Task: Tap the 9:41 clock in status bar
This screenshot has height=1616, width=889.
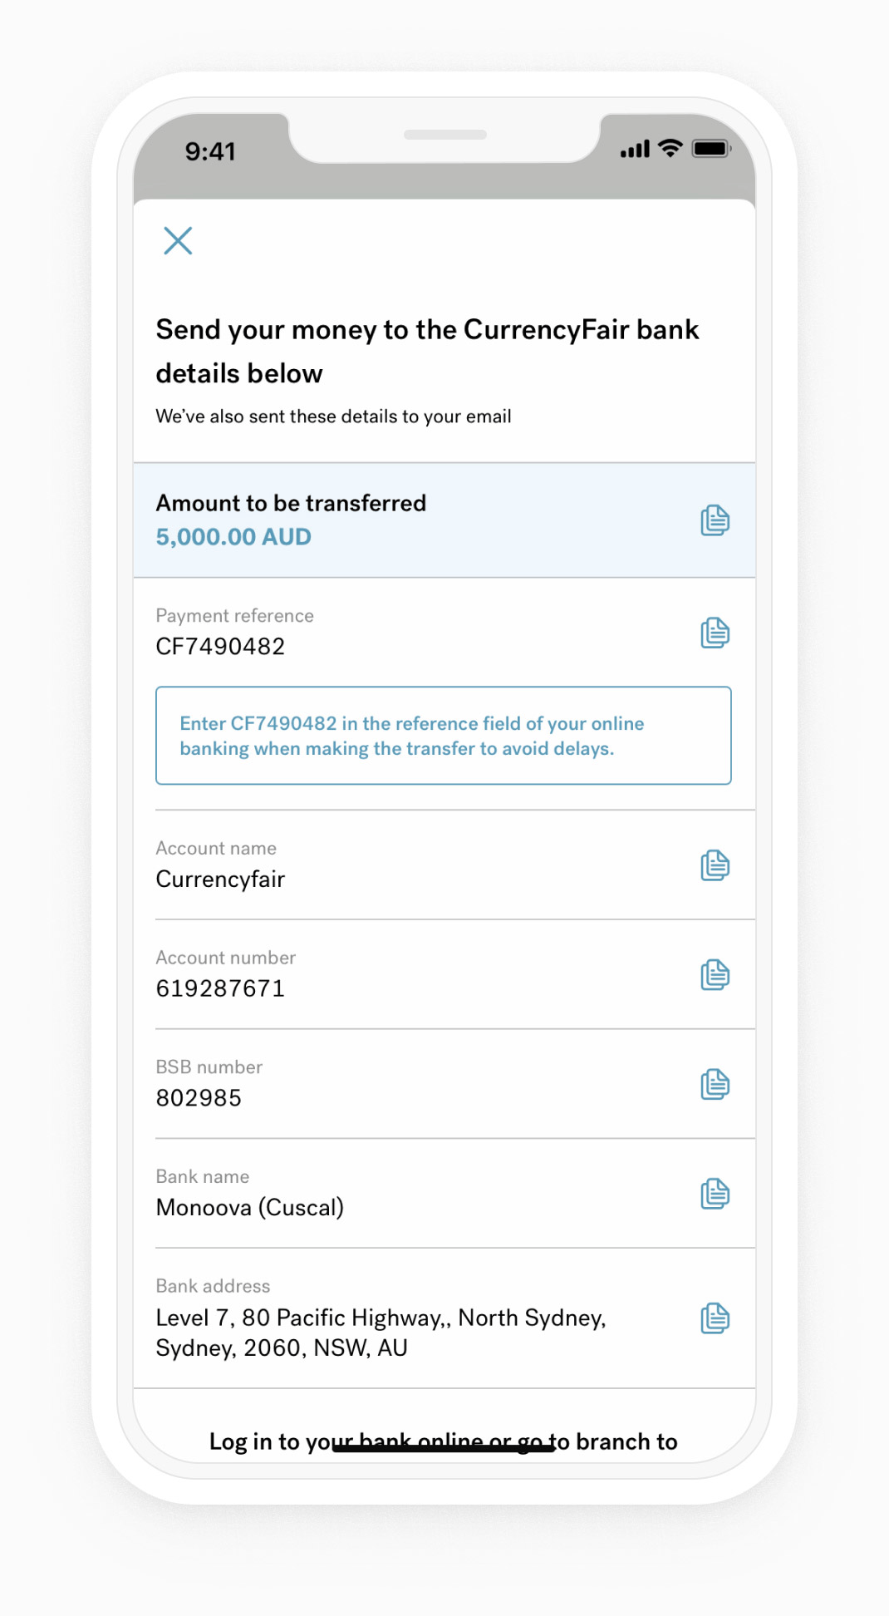Action: (x=211, y=150)
